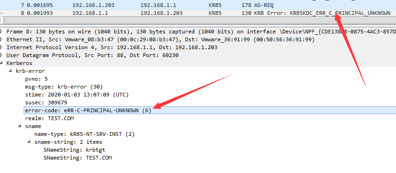This screenshot has height=173, width=396.
Task: Select packet 7 AS-REQ row
Action: tap(198, 5)
